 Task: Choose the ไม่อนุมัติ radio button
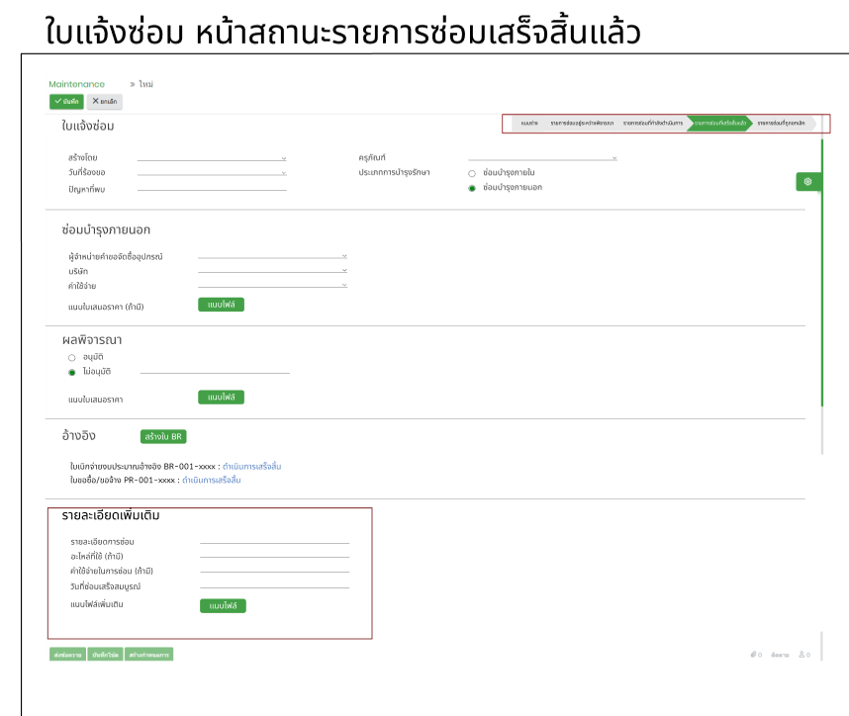tap(71, 372)
